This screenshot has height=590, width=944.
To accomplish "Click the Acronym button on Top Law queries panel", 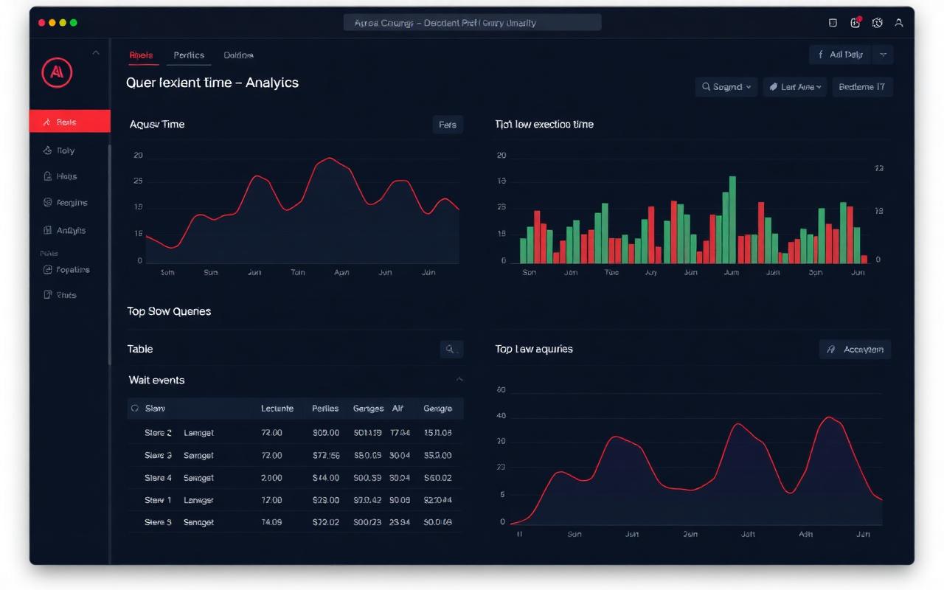I will coord(854,349).
